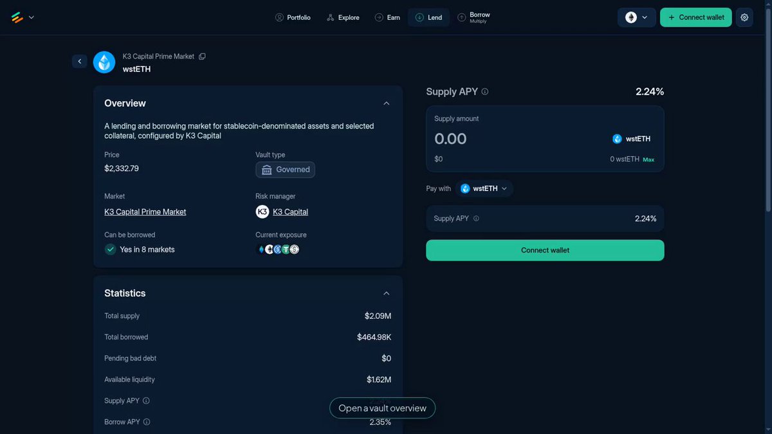The image size is (772, 434).
Task: Open a vault overview
Action: (382, 408)
